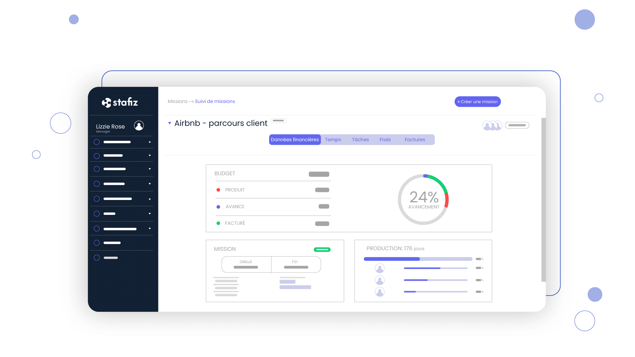Screen dimensions: 635x357
Task: Expand the seventh sidebar menu arrow
Action: click(150, 229)
